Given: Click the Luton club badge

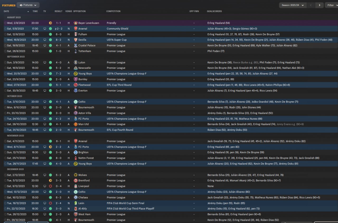Looking at the screenshot, I should (76, 62).
